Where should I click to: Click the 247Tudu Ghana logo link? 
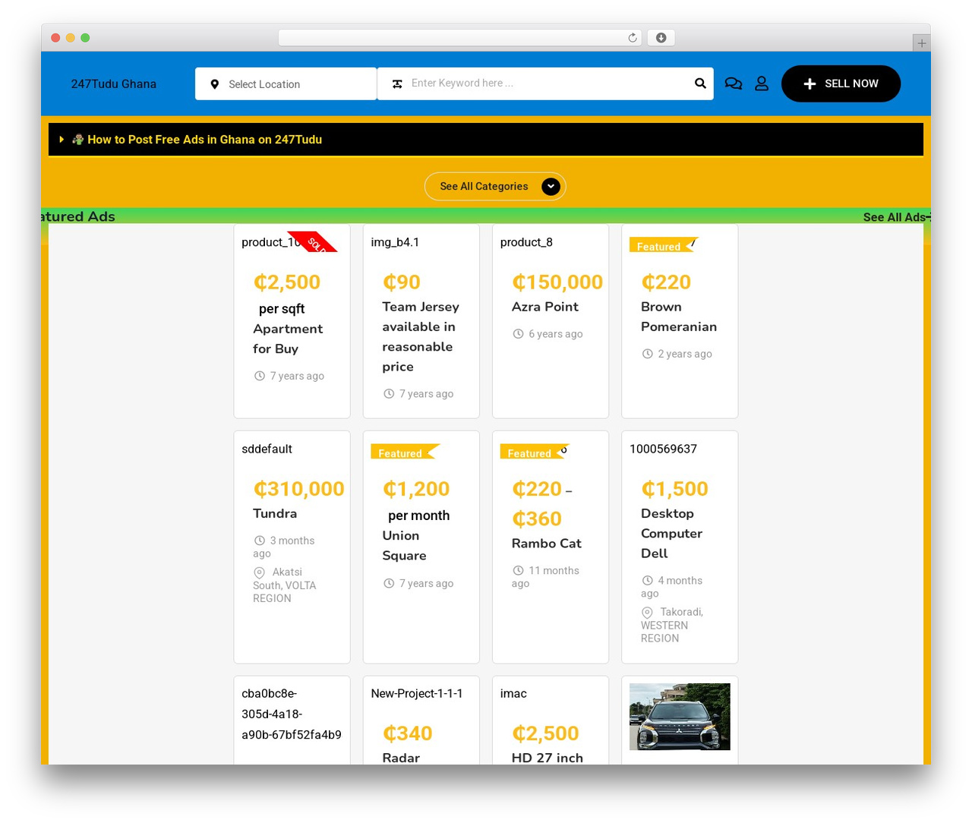[x=114, y=84]
